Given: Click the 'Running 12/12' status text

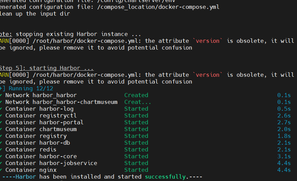Looking at the screenshot, I should (x=31, y=88).
